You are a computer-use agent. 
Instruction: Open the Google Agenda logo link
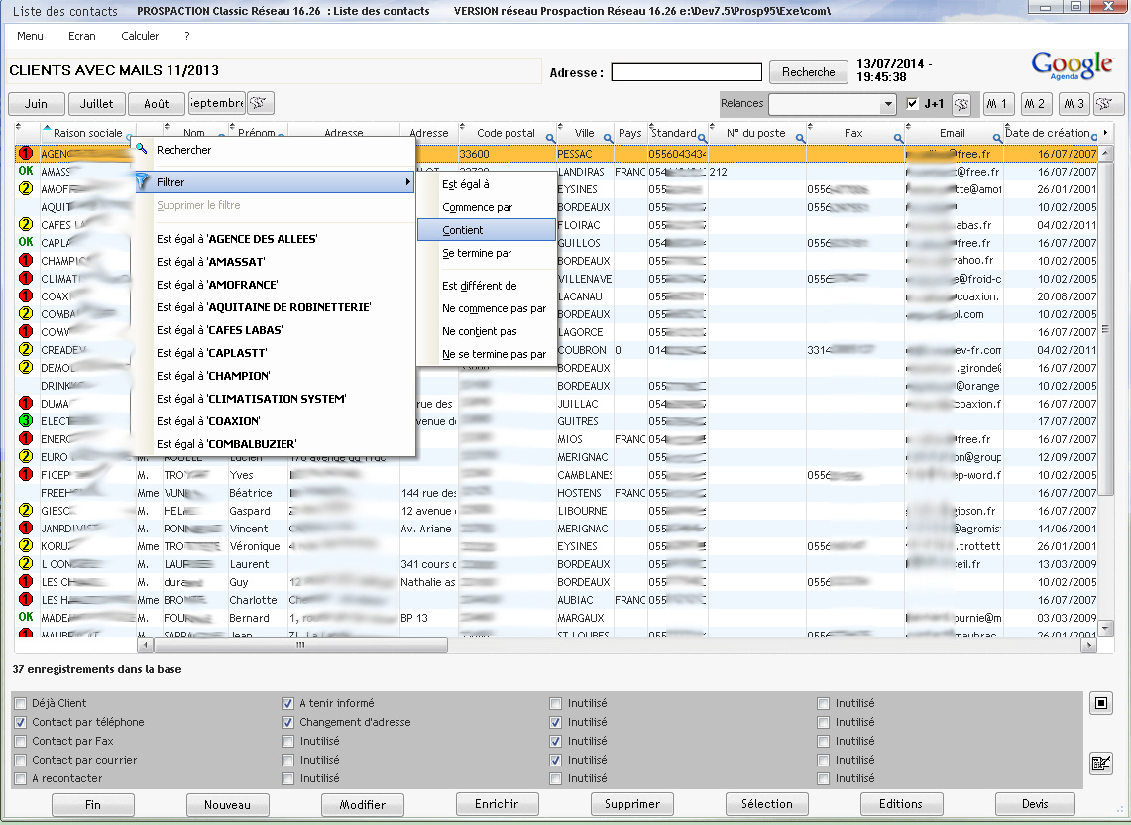click(x=1072, y=67)
